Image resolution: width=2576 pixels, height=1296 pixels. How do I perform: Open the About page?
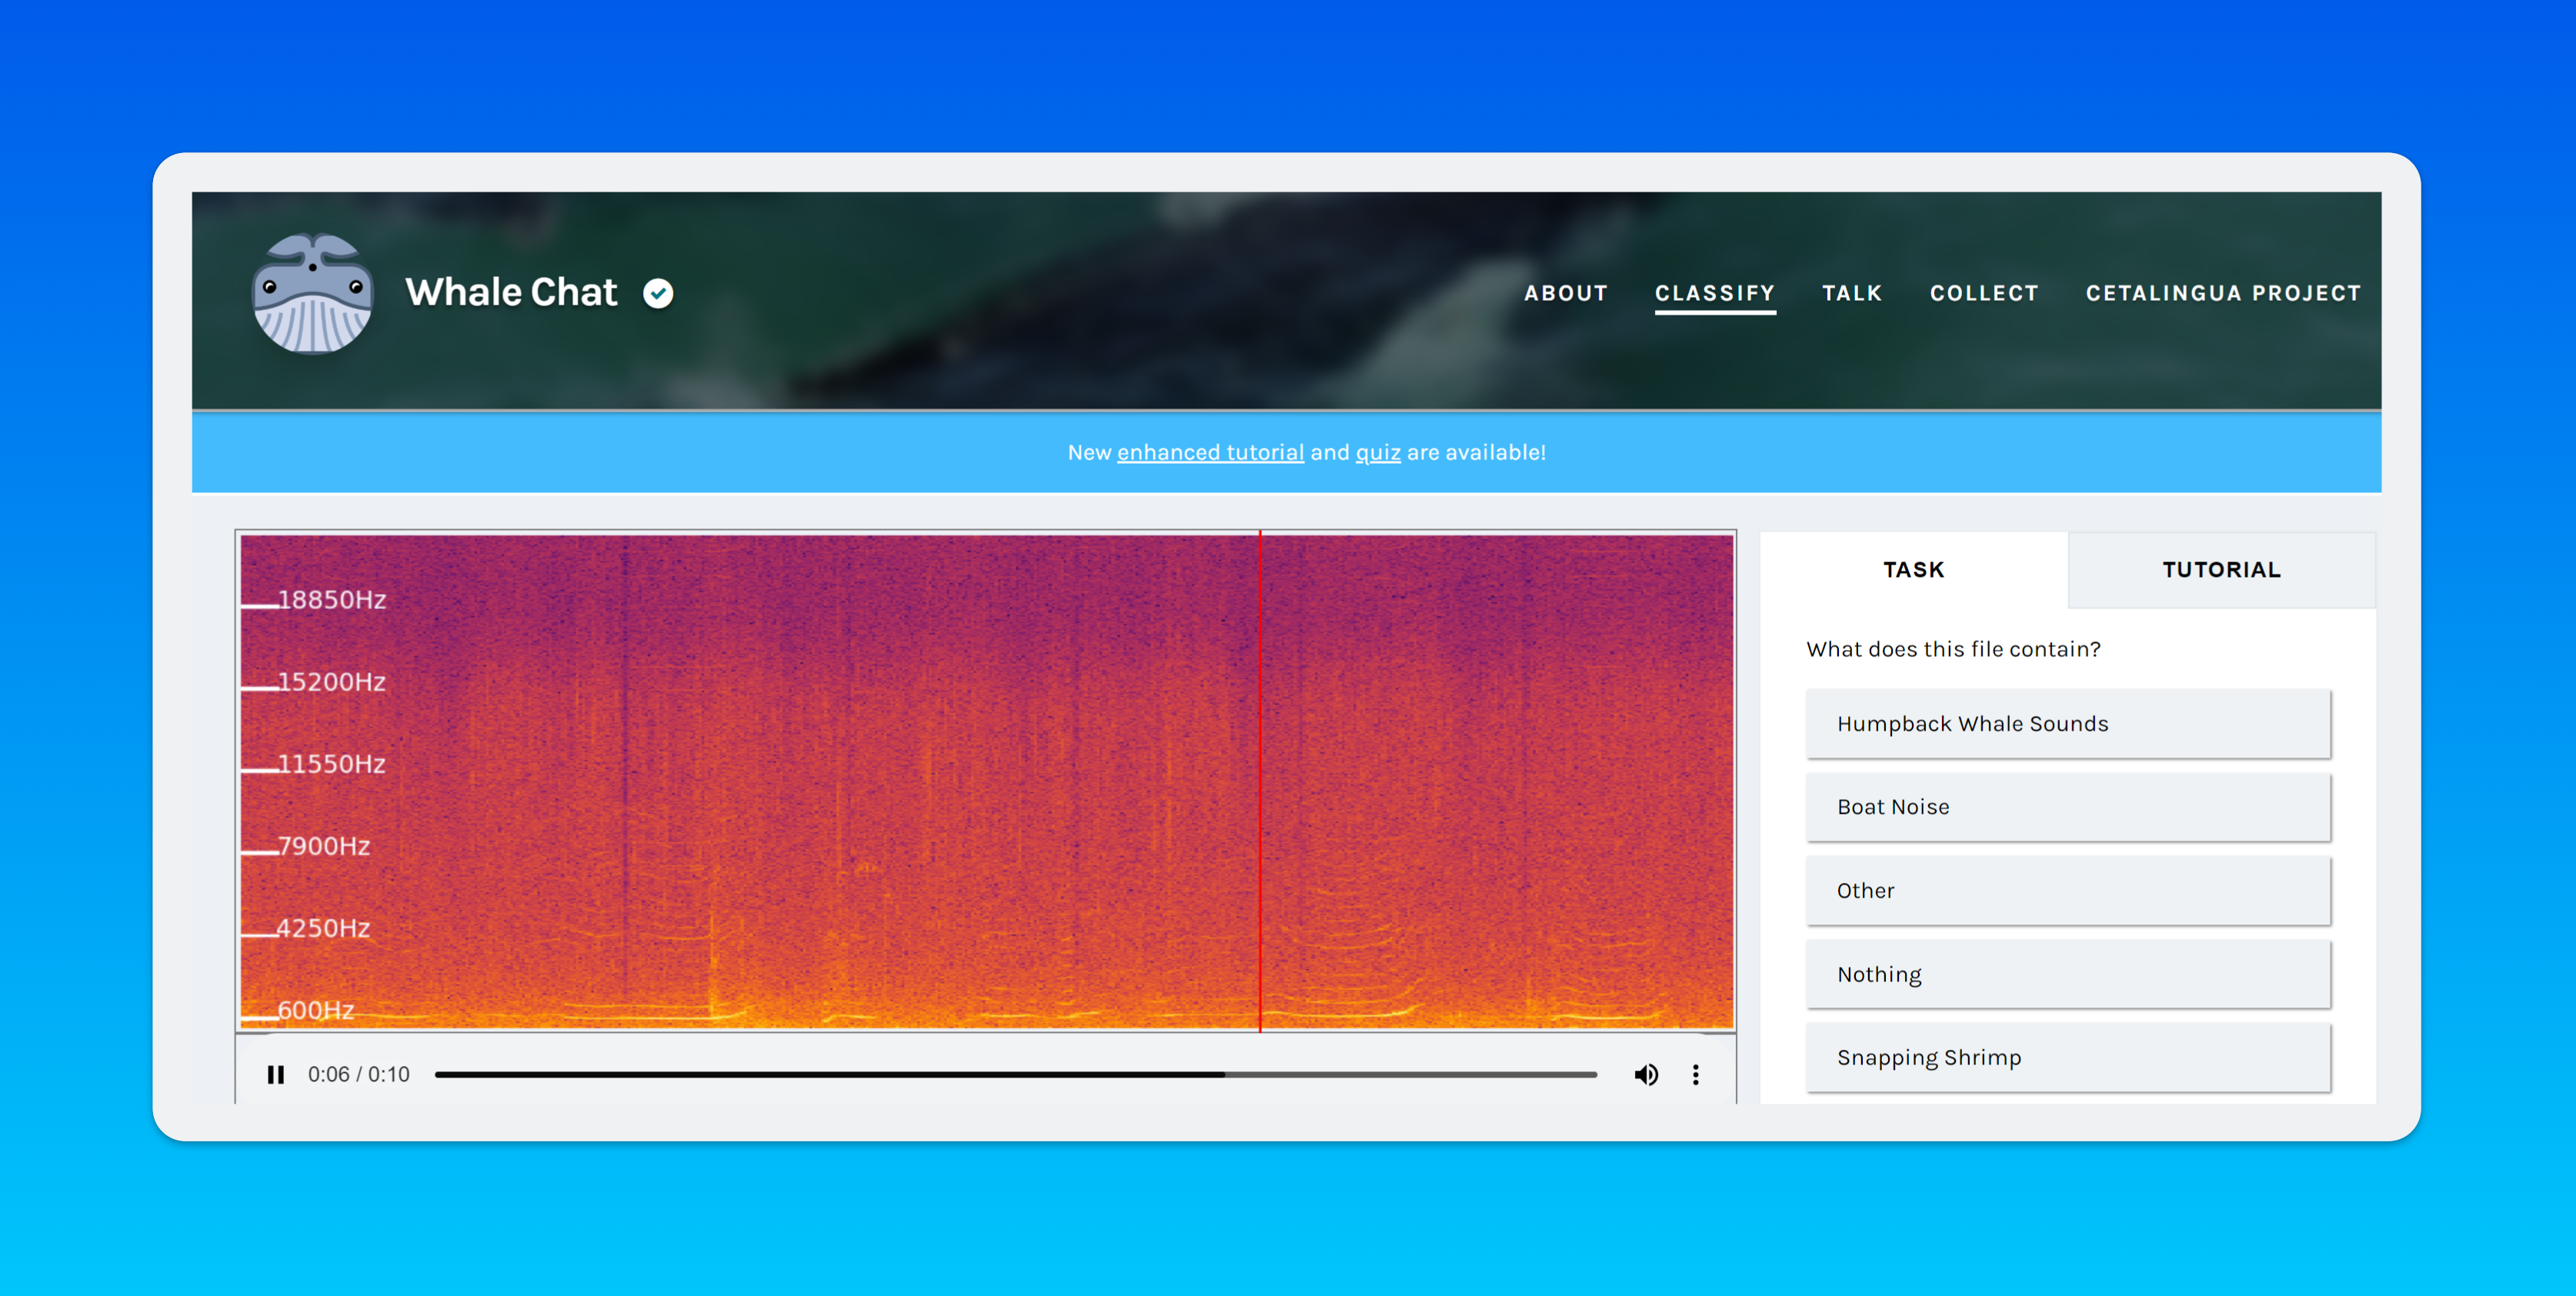click(1565, 293)
